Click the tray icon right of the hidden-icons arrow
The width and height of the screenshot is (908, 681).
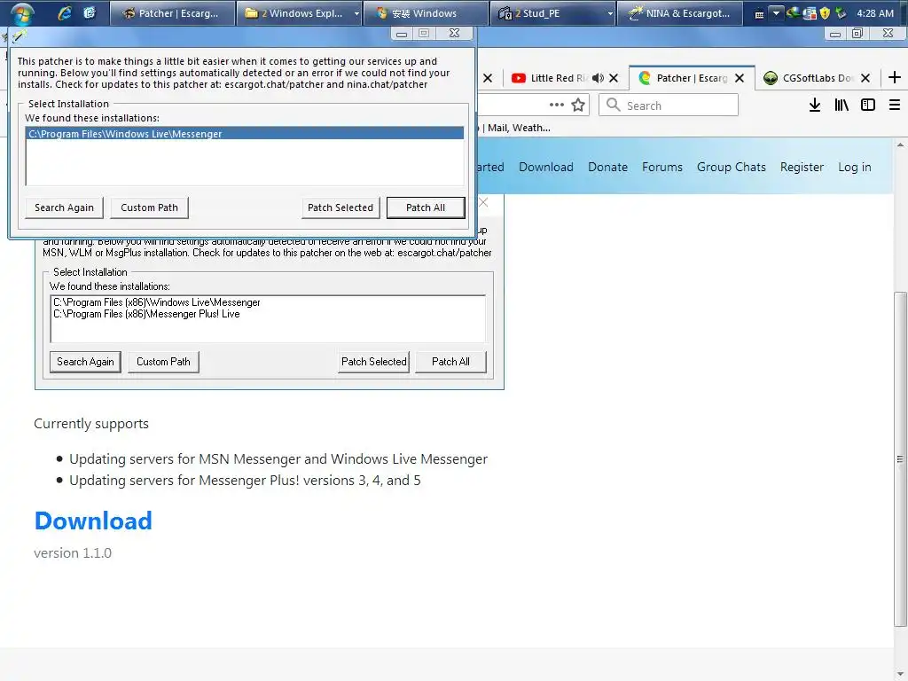tap(793, 12)
